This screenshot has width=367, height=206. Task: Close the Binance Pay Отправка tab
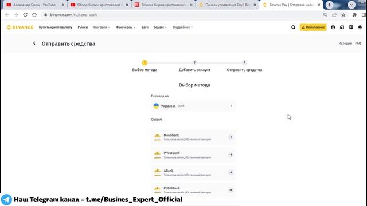point(319,5)
